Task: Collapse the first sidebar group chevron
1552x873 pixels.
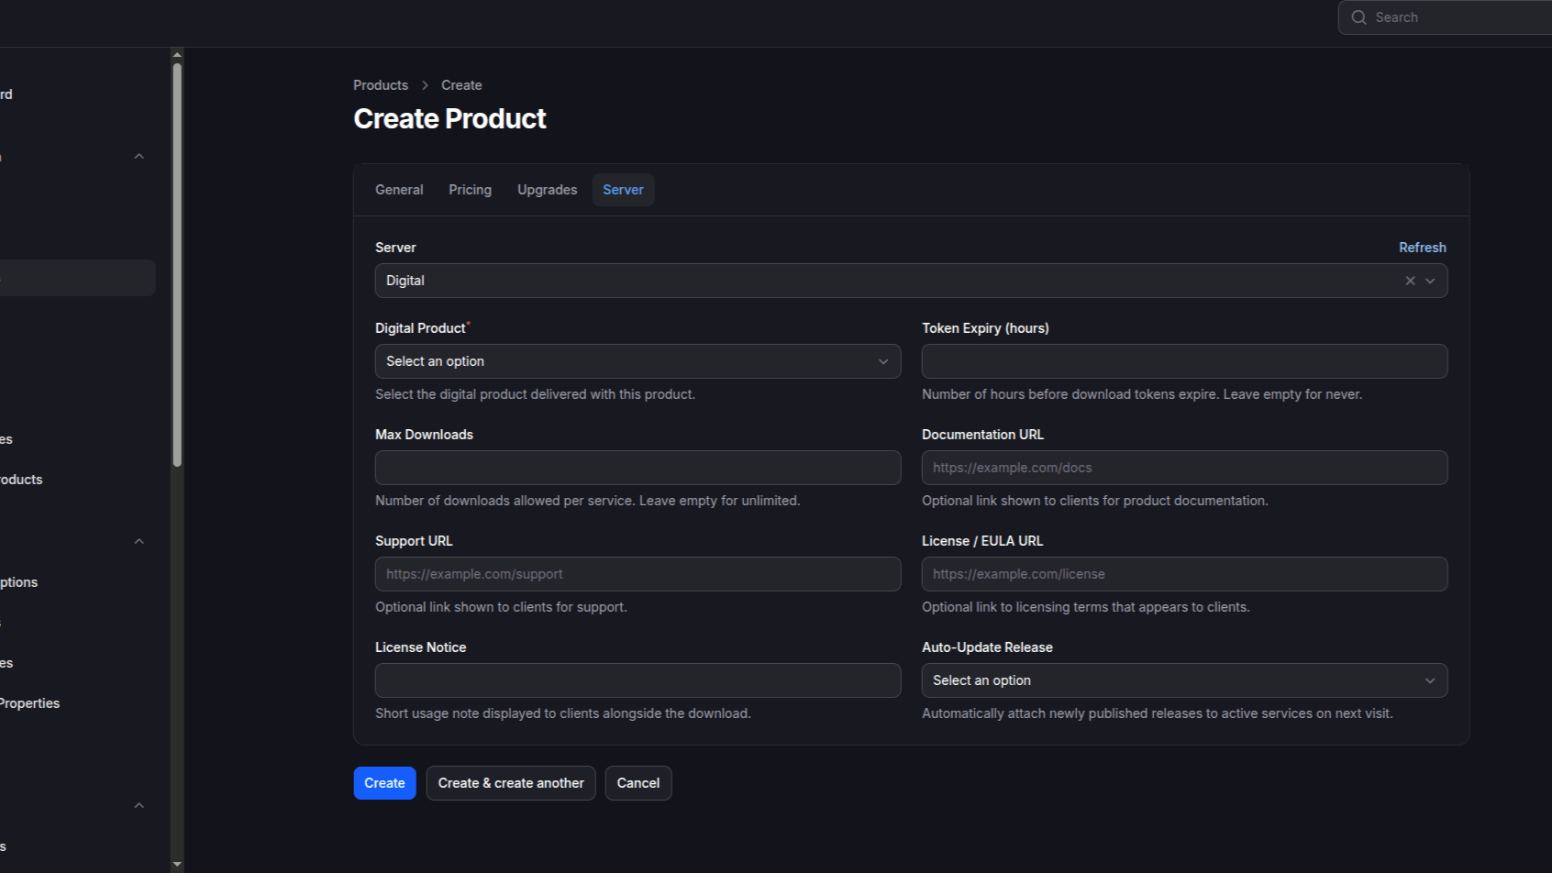Action: [139, 157]
